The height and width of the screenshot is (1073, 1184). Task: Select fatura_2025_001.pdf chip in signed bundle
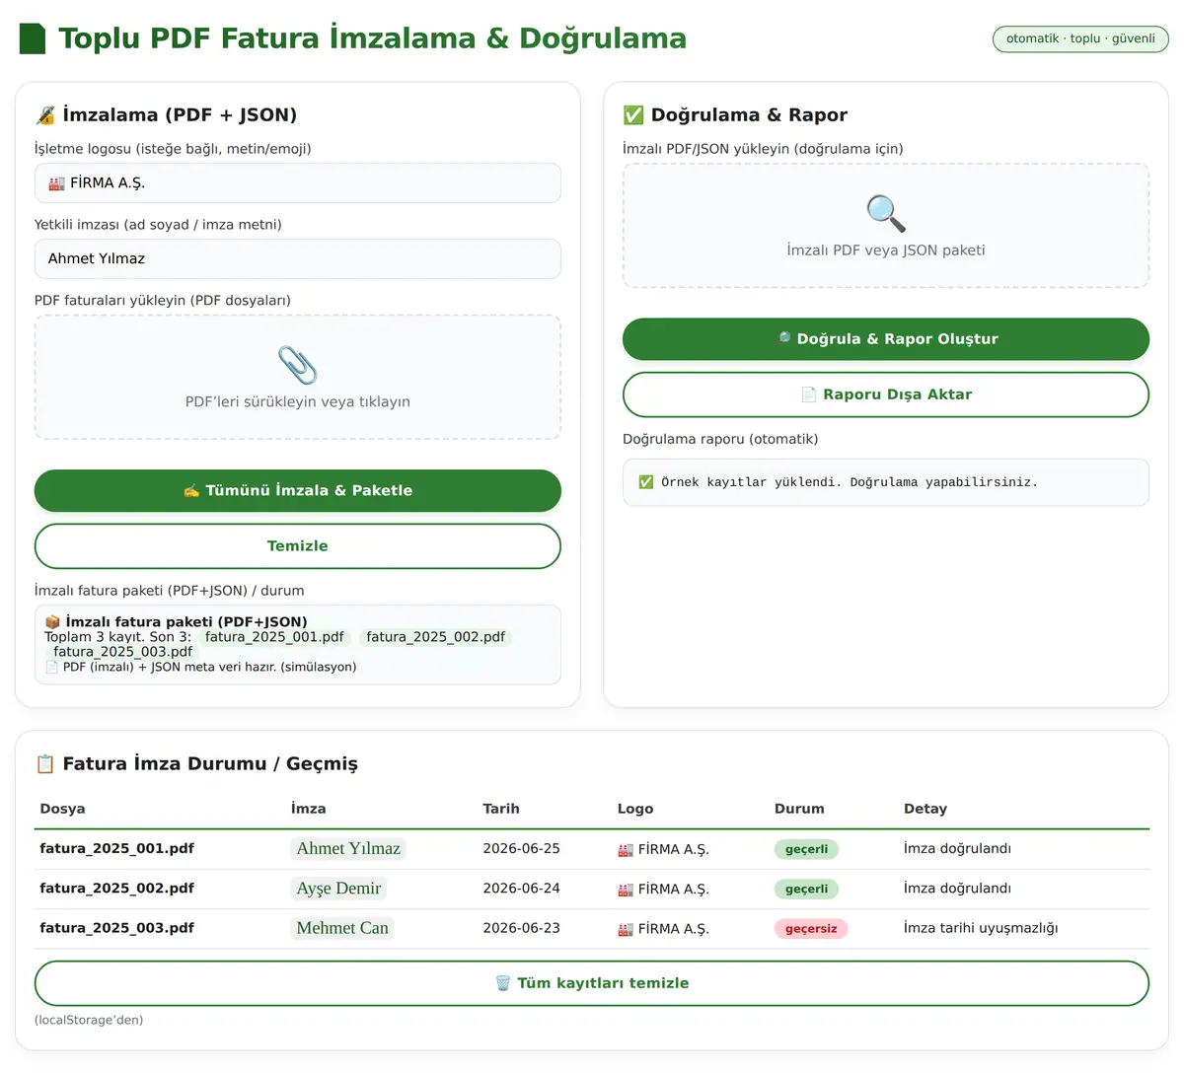(x=274, y=637)
